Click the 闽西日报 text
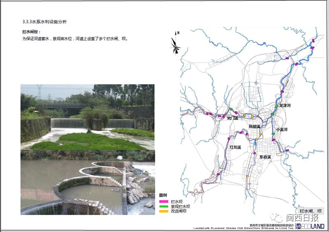Screen dimensions: 329x232 [302, 218]
